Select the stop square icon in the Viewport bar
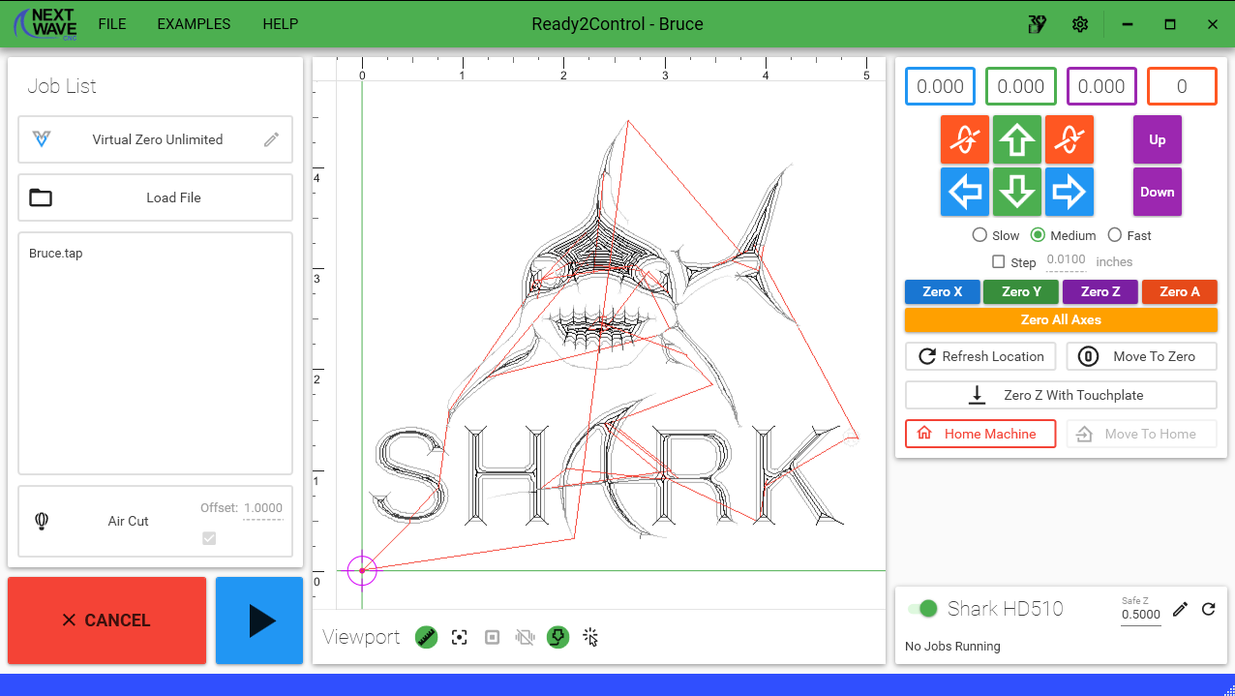The height and width of the screenshot is (696, 1235). point(492,637)
